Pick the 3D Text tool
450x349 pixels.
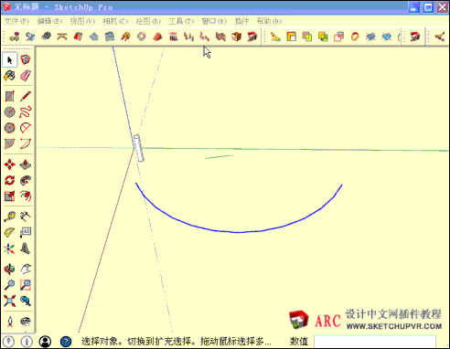tap(26, 249)
